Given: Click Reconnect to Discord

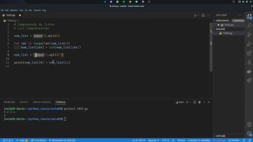Looking at the screenshot, I should point(62,140).
